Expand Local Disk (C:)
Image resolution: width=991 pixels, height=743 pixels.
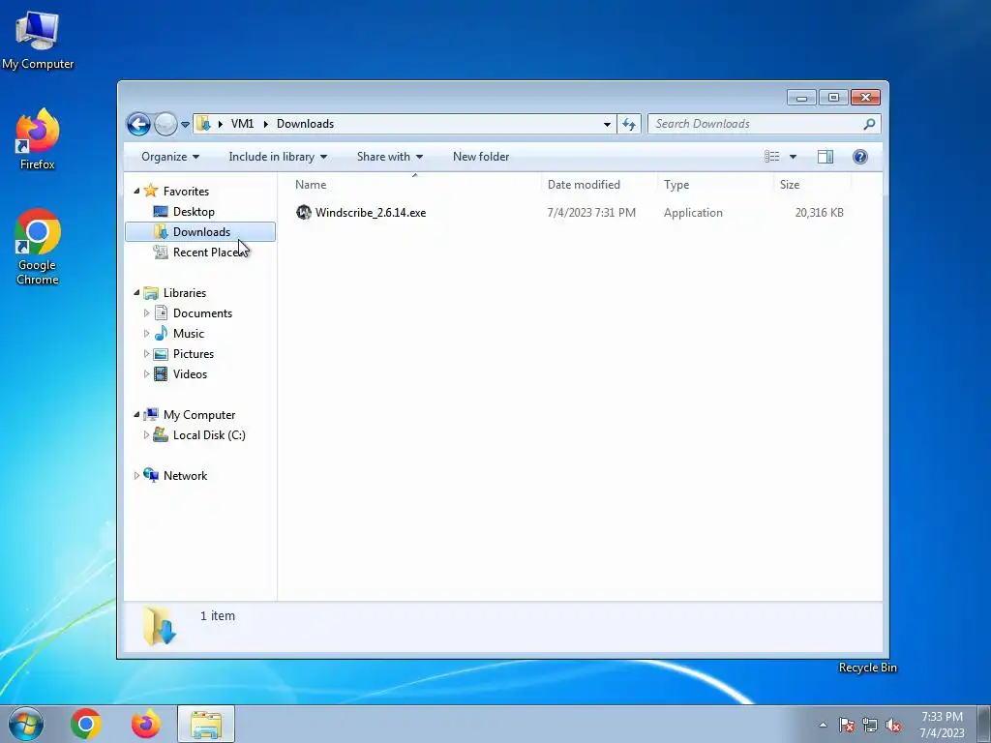[x=147, y=434]
